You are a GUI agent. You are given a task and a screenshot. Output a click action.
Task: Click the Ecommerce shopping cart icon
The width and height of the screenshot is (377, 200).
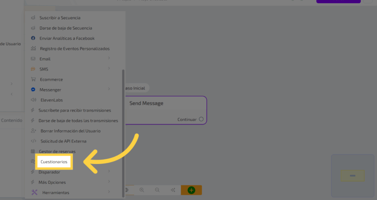33,80
